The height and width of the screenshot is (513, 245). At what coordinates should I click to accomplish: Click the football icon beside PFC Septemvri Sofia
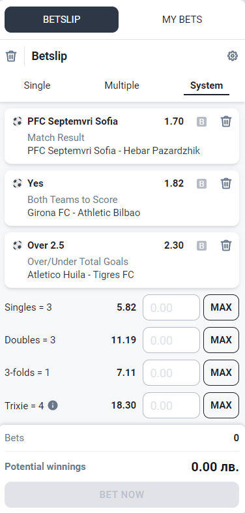[x=18, y=121]
